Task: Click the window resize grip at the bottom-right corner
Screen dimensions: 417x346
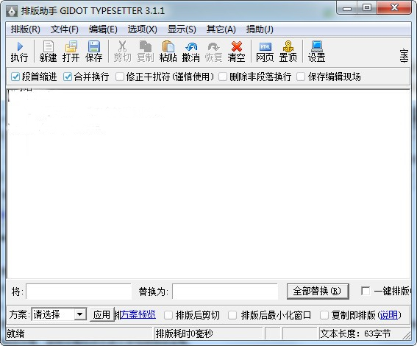Action: click(x=407, y=336)
